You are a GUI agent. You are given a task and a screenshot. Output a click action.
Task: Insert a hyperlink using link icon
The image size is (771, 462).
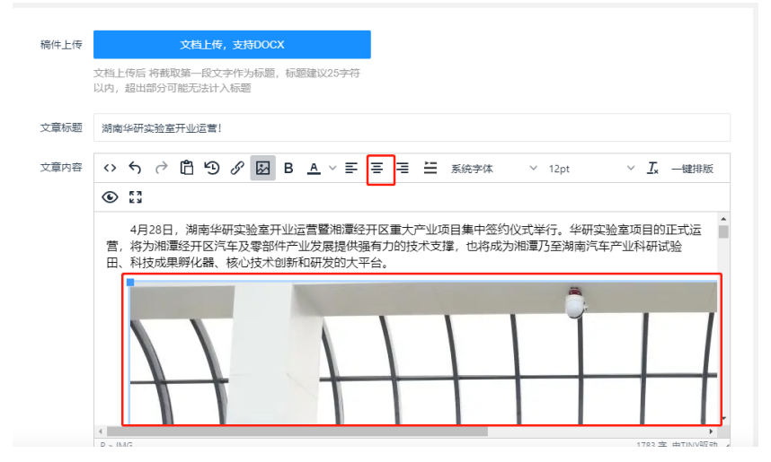(237, 169)
